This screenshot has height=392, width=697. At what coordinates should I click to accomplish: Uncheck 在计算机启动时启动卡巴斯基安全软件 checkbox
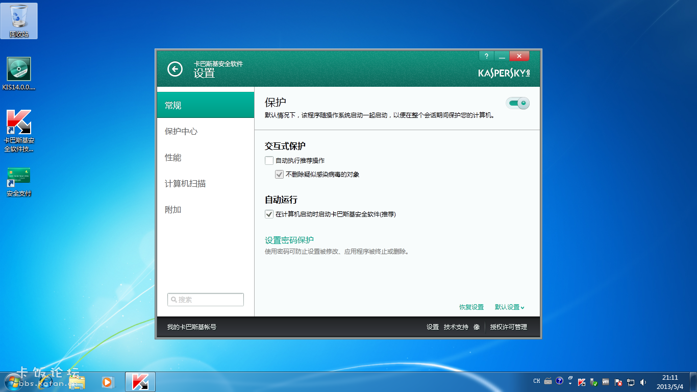269,214
